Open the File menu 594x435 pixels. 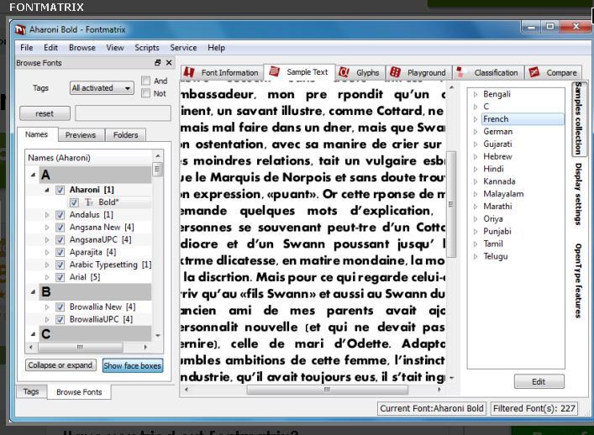[x=27, y=47]
